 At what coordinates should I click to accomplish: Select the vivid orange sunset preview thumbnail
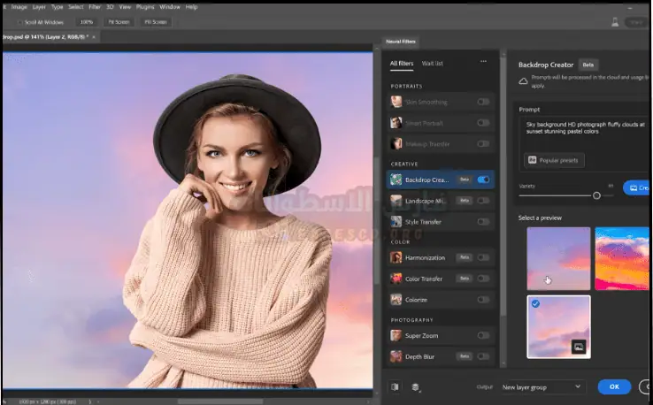[x=622, y=258]
